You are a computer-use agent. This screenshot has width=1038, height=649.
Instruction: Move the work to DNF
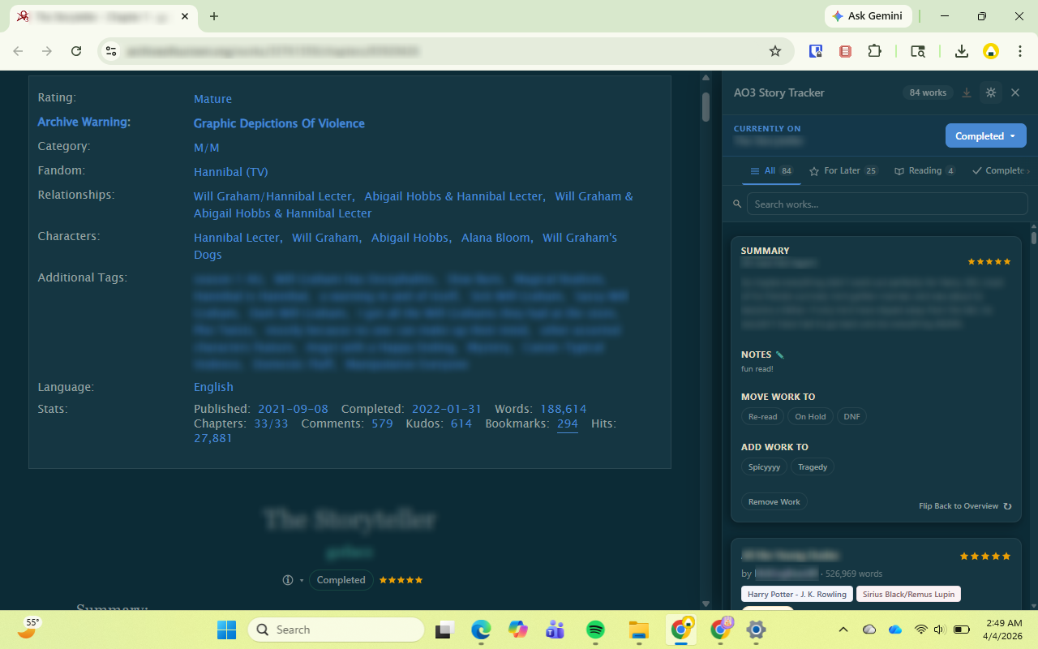851,417
